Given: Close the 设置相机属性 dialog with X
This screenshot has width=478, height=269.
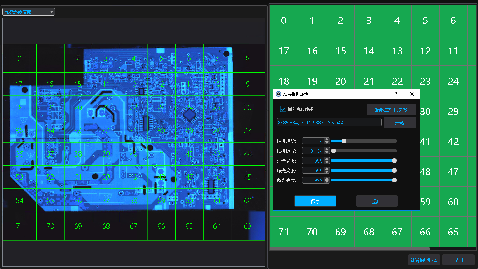Looking at the screenshot, I should pyautogui.click(x=412, y=94).
